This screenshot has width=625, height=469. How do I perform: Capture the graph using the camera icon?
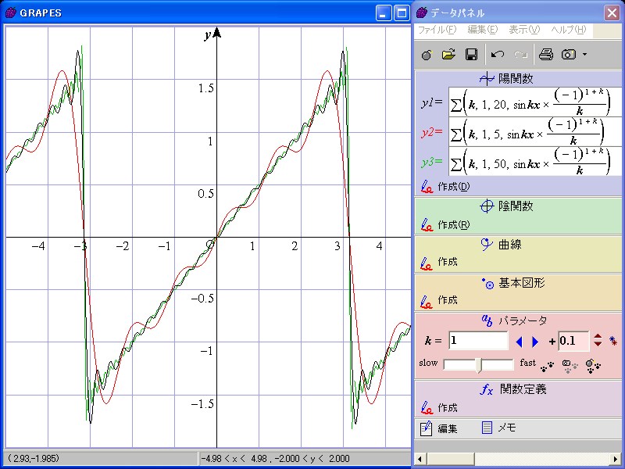point(569,55)
